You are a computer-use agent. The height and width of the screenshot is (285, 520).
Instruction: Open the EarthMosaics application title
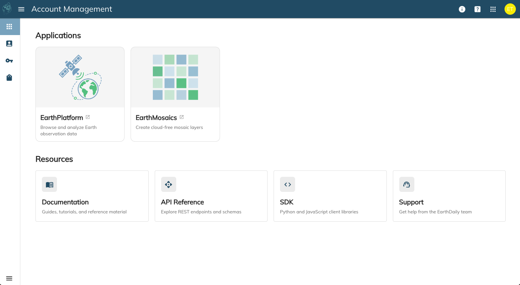pyautogui.click(x=156, y=118)
